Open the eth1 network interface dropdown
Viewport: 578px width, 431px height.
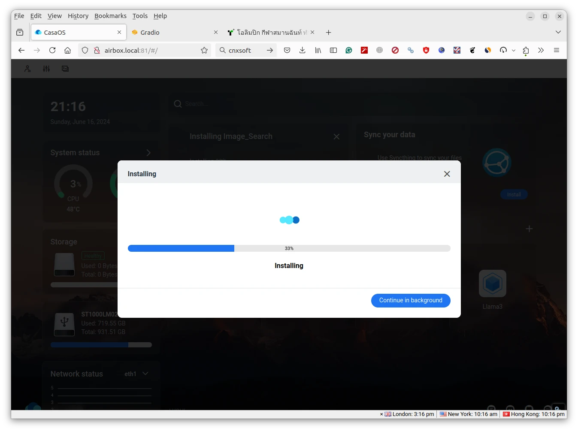136,374
